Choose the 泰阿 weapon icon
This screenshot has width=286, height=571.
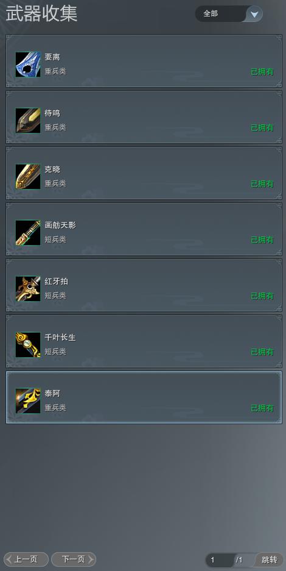point(28,400)
